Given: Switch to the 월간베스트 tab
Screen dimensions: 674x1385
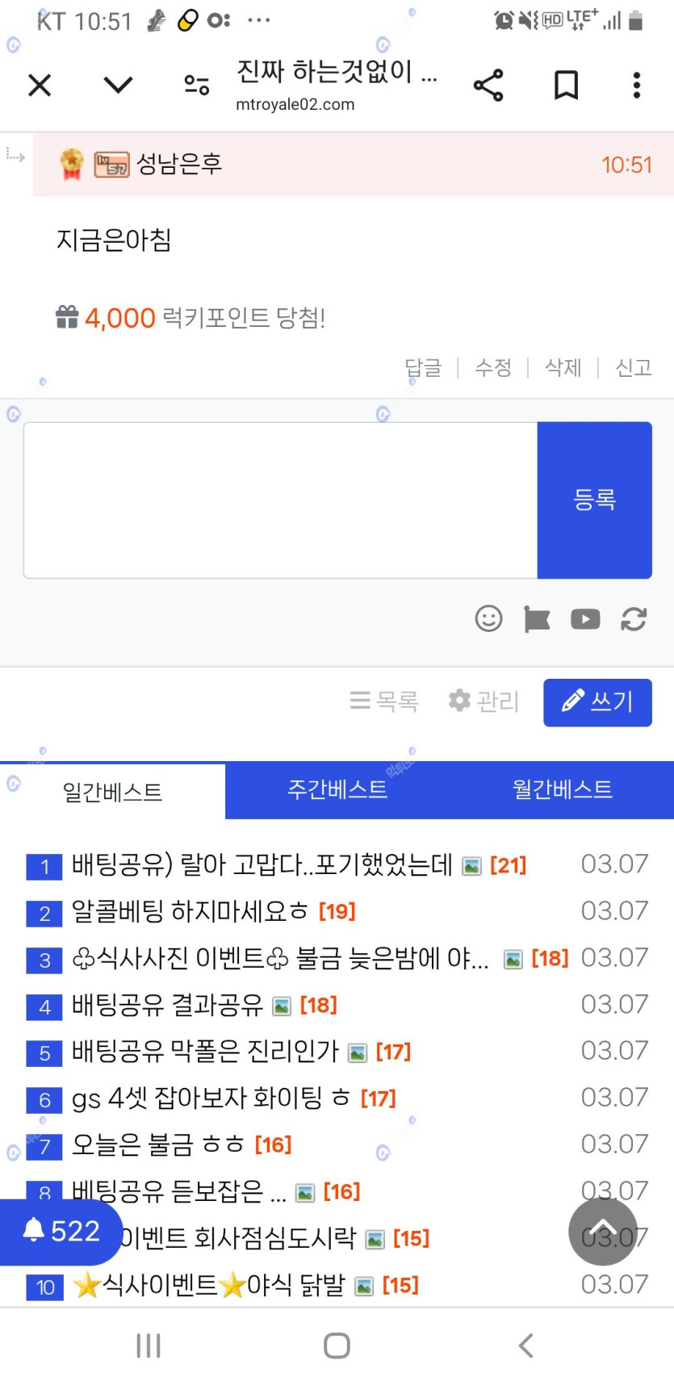Looking at the screenshot, I should coord(563,789).
